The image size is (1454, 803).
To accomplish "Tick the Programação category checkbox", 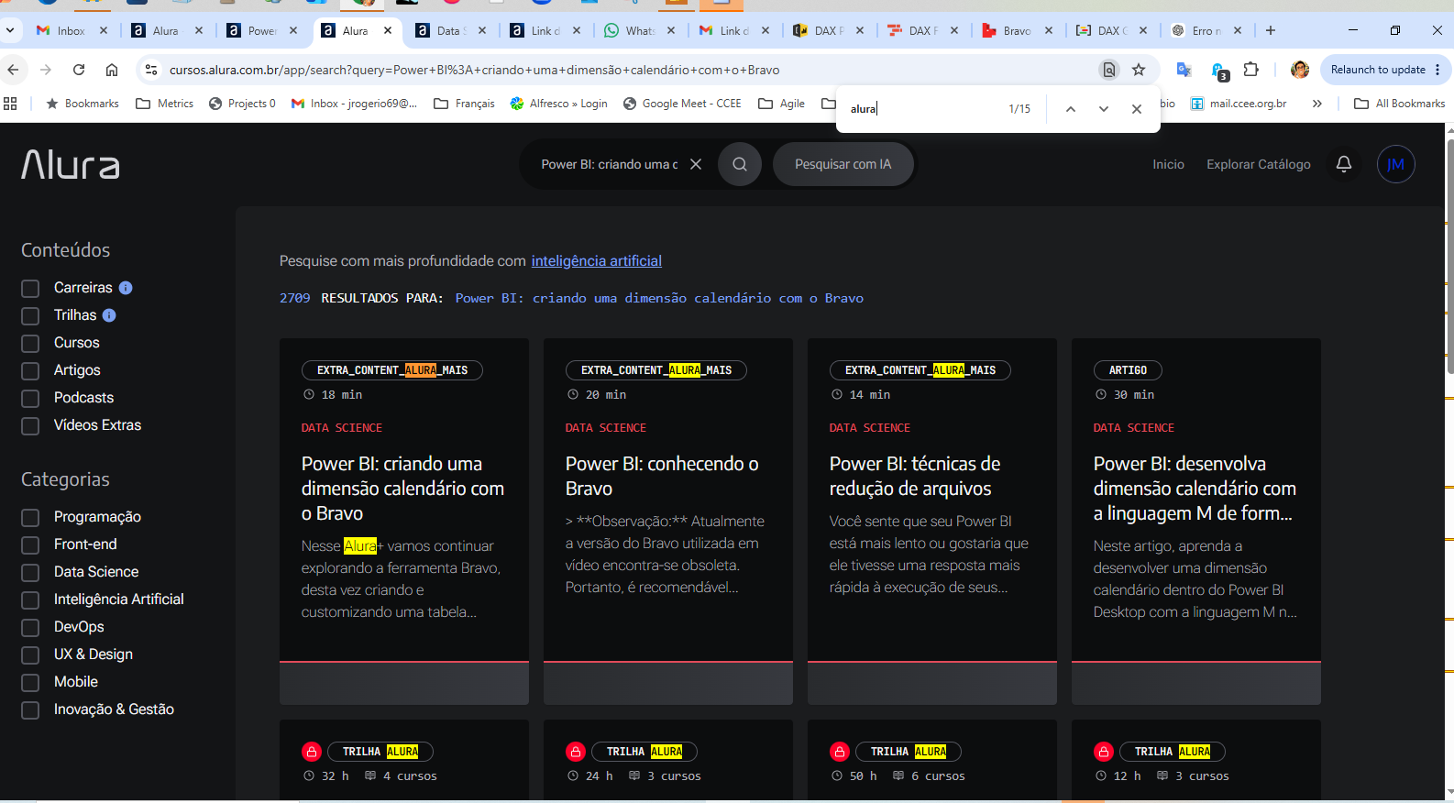I will click(30, 518).
